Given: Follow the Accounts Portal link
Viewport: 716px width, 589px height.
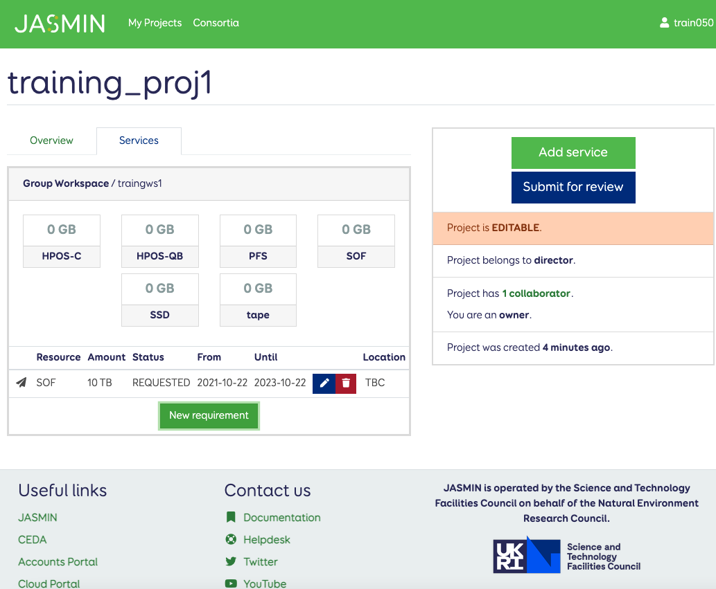Looking at the screenshot, I should click(58, 561).
